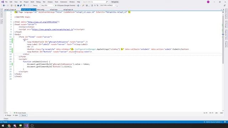This screenshot has width=228, height=128.
Task: Open the Tools menu
Action: (x=56, y=2)
